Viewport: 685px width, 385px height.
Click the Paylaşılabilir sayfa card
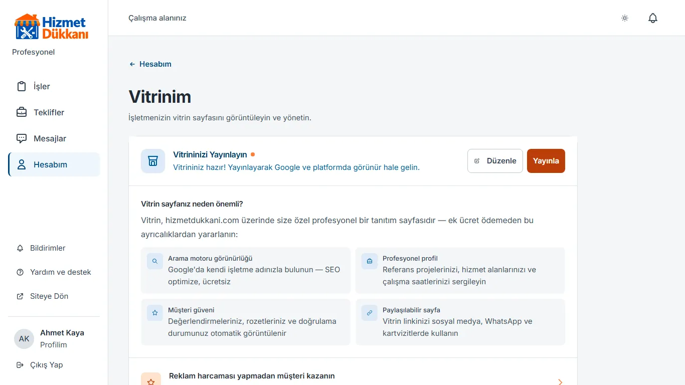point(460,322)
